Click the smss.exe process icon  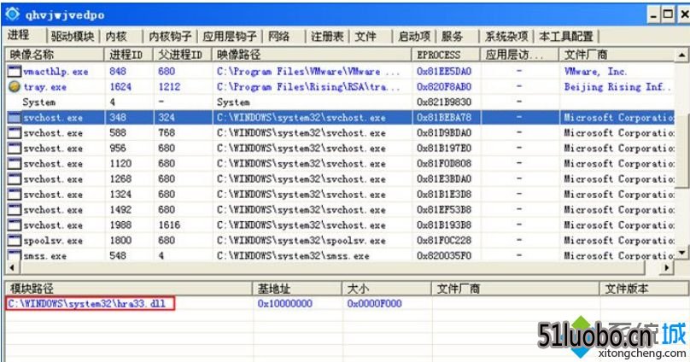[x=15, y=255]
